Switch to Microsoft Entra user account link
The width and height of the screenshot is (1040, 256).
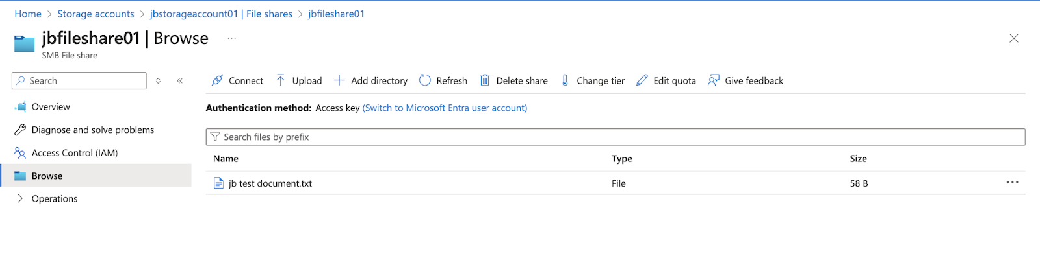click(x=445, y=108)
